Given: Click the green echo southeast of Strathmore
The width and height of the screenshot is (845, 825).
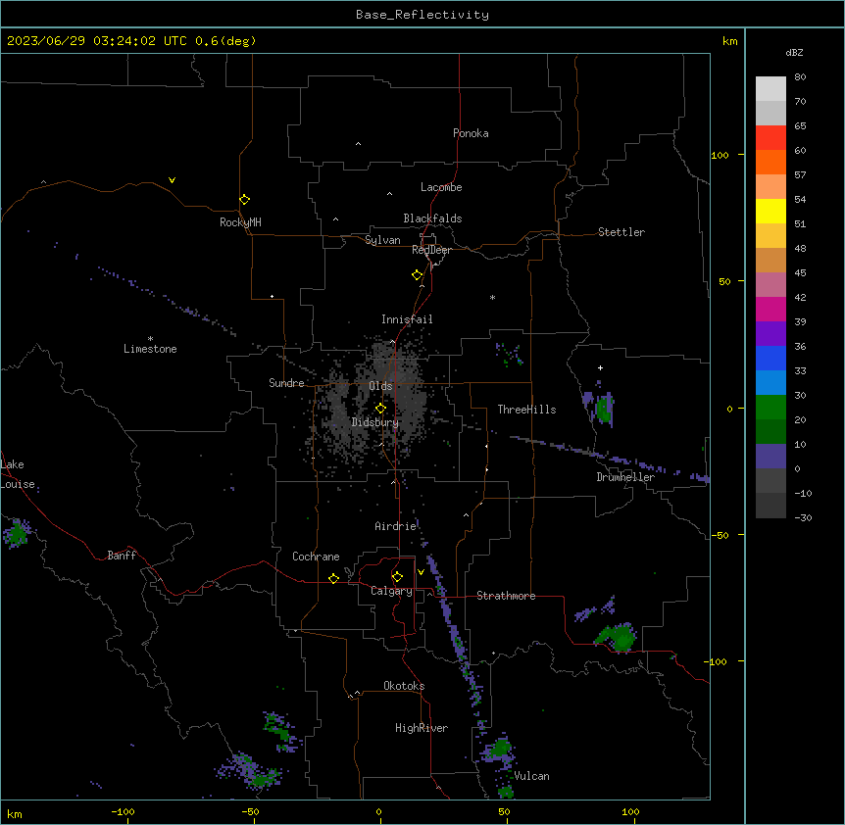Looking at the screenshot, I should pos(618,638).
